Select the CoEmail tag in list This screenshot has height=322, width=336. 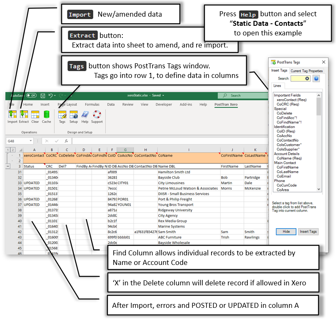284,176
